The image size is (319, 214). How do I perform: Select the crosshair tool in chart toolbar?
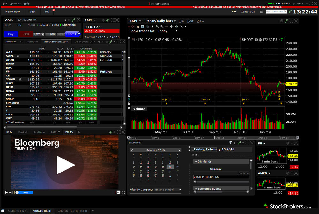pos(133,26)
